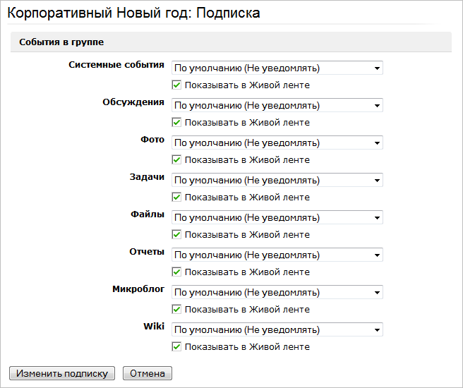Uncheck live feed checkbox under Wiki
The width and height of the screenshot is (463, 388).
(177, 347)
